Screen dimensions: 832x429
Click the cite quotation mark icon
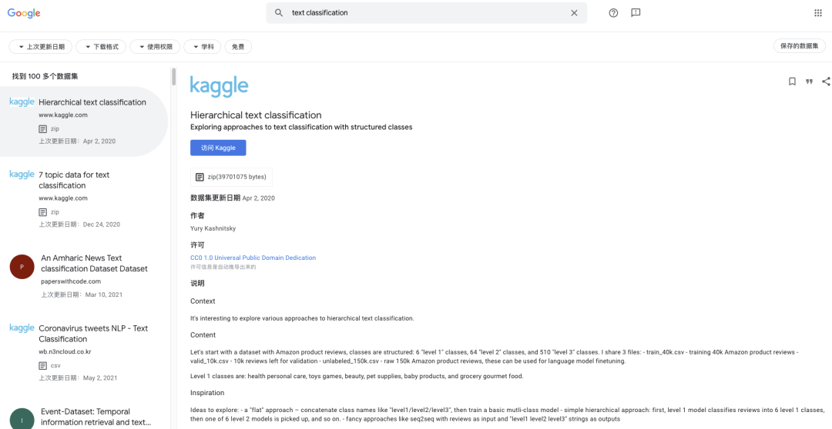[x=809, y=81]
